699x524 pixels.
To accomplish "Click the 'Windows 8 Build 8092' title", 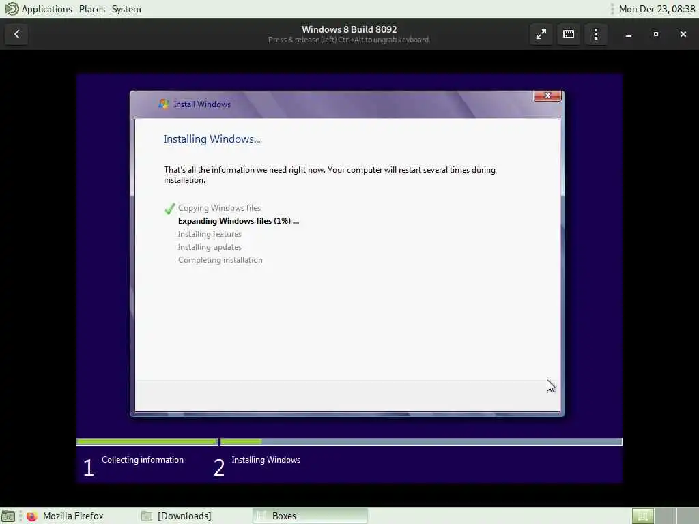I will coord(349,29).
